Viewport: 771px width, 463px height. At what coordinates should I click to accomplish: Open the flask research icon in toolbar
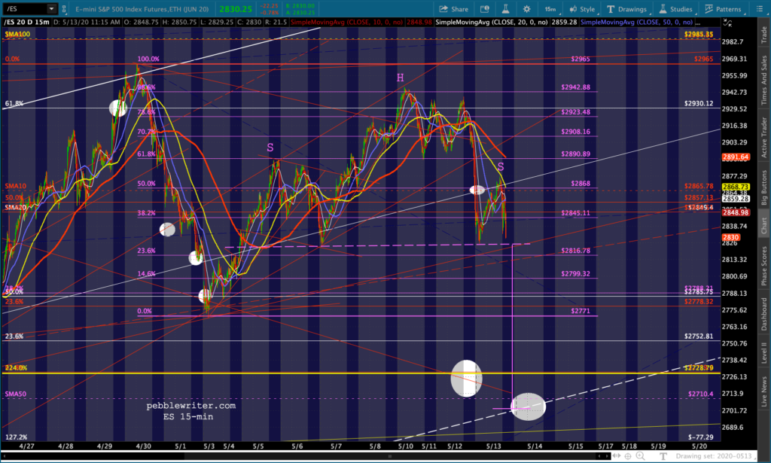pos(505,9)
